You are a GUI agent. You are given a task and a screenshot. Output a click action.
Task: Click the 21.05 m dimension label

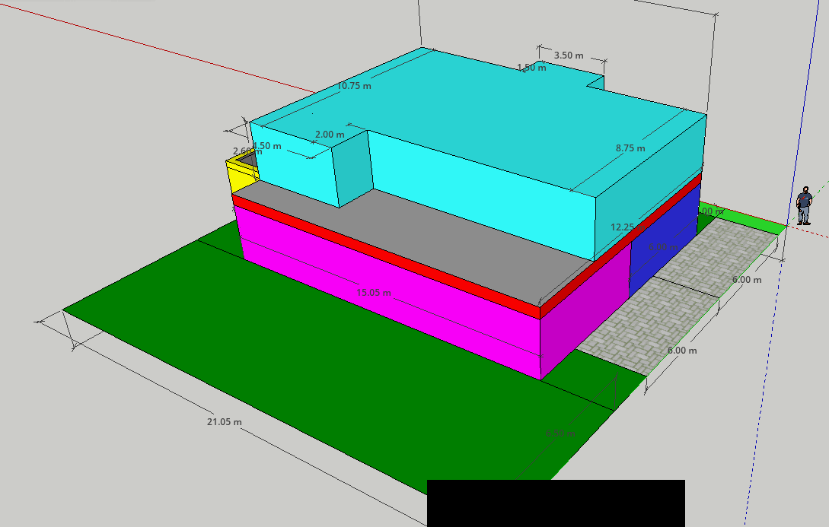224,422
